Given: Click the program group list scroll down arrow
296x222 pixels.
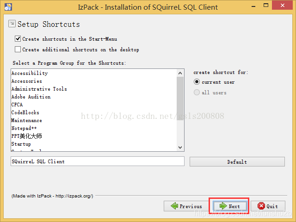Looking at the screenshot, I should tap(180, 147).
